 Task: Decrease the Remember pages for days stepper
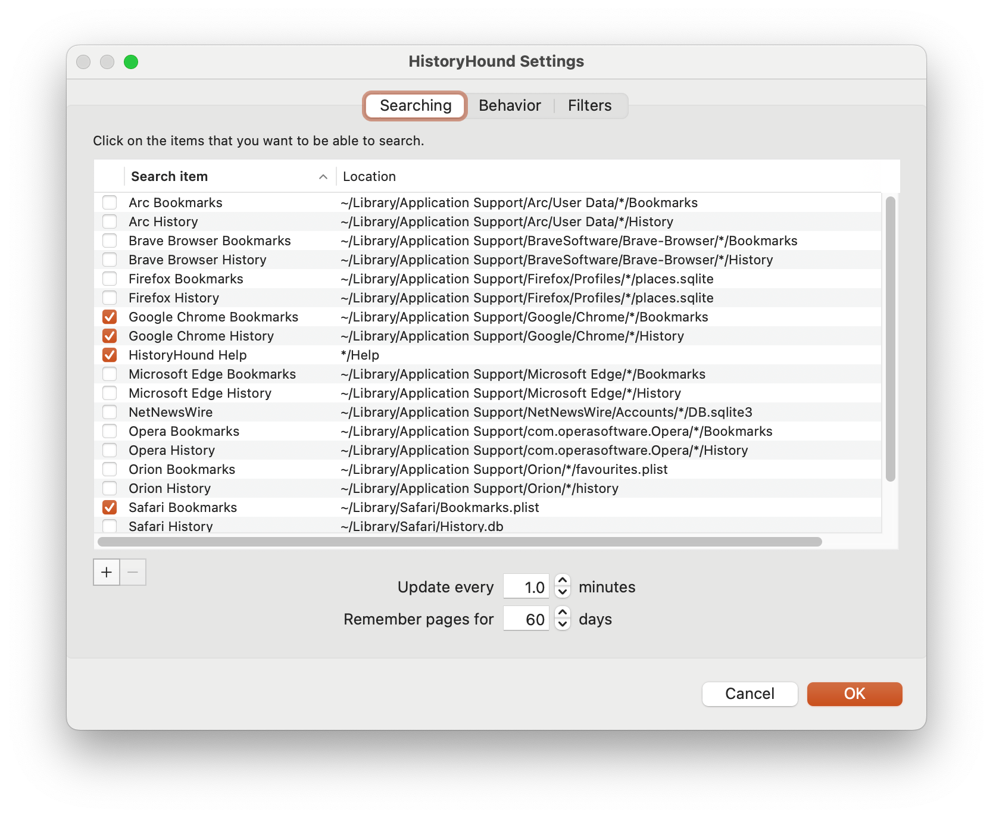[563, 625]
